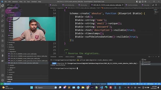Open the Accounts menu

[3, 75]
